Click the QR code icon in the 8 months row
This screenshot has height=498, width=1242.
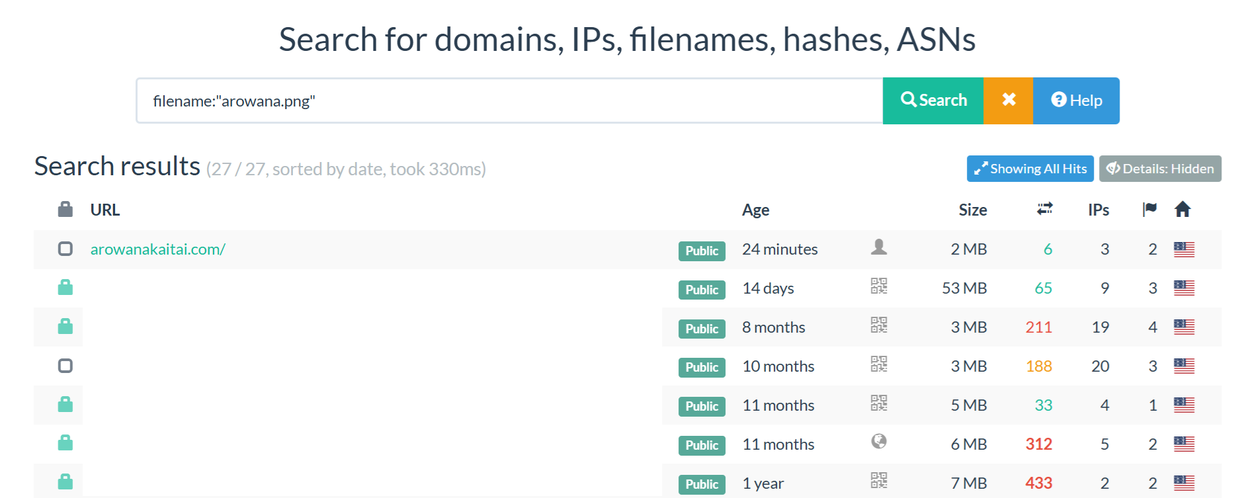(878, 325)
